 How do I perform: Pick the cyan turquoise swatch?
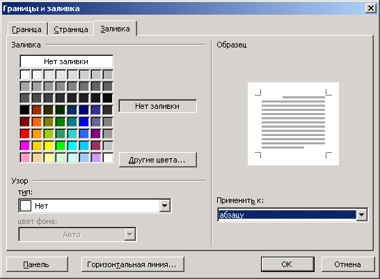[72, 146]
